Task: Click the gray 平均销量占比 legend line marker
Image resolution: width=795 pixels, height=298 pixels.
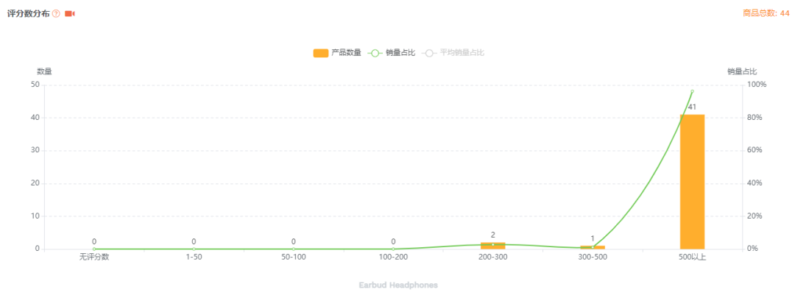Action: pyautogui.click(x=429, y=53)
